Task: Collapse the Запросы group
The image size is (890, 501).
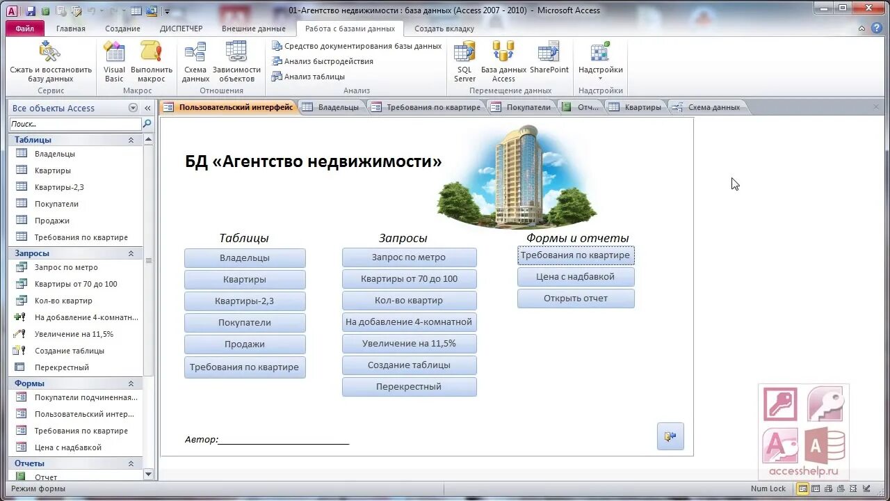Action: pos(131,253)
